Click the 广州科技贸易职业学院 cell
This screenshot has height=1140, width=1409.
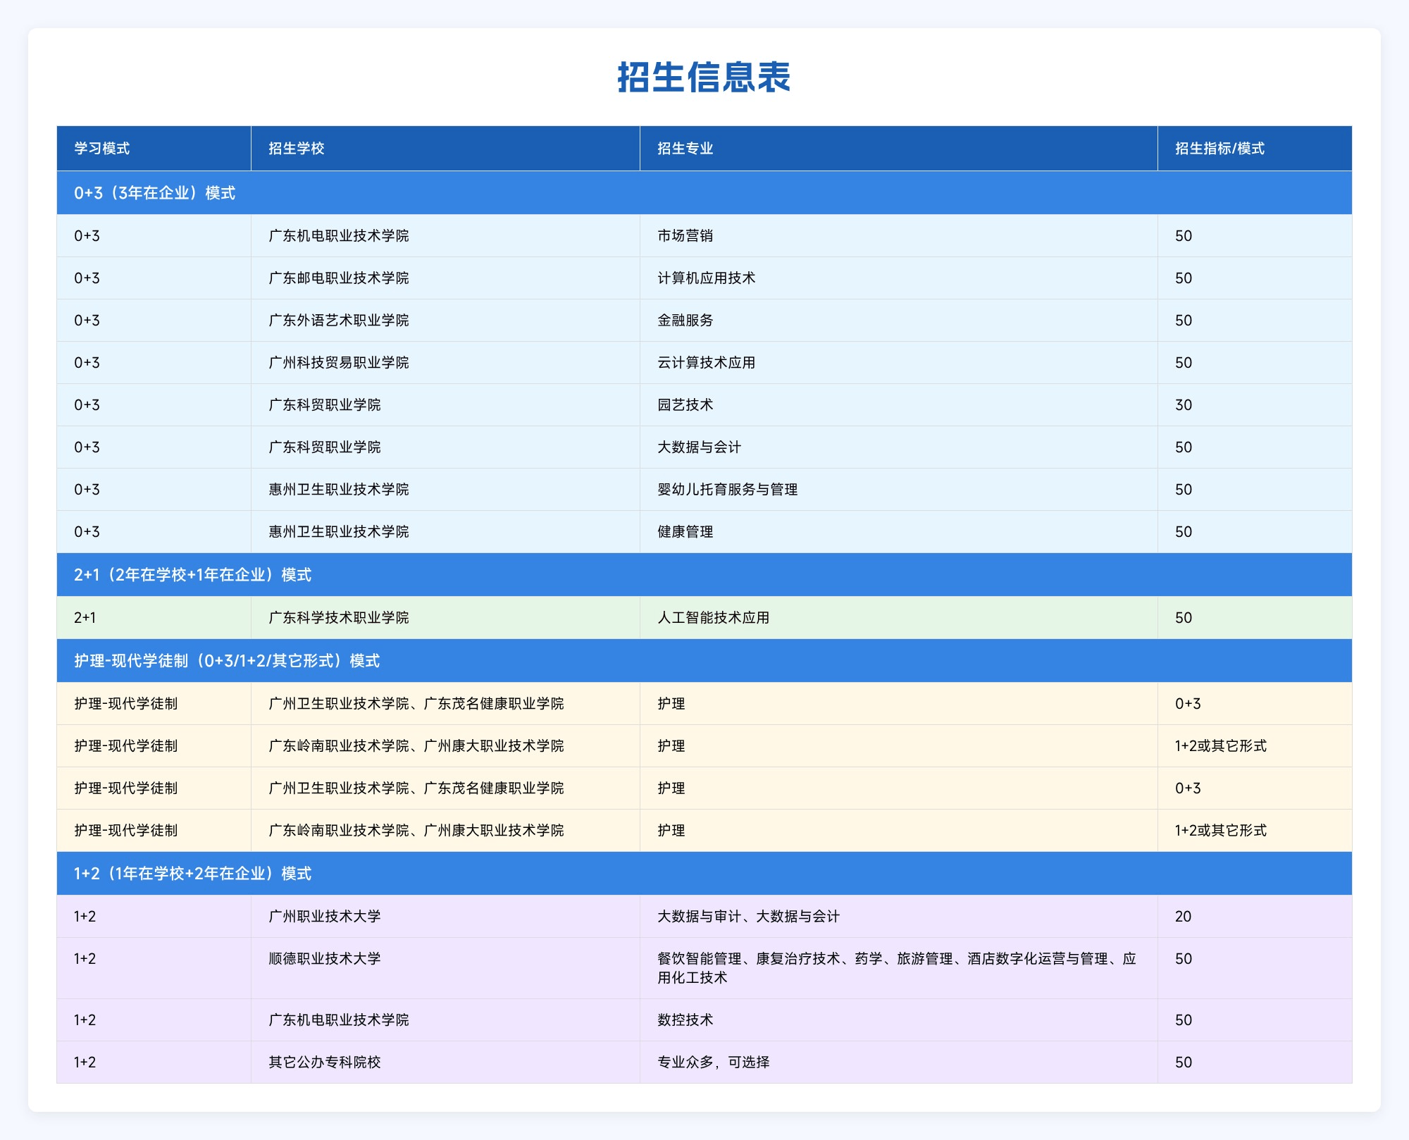click(x=445, y=363)
